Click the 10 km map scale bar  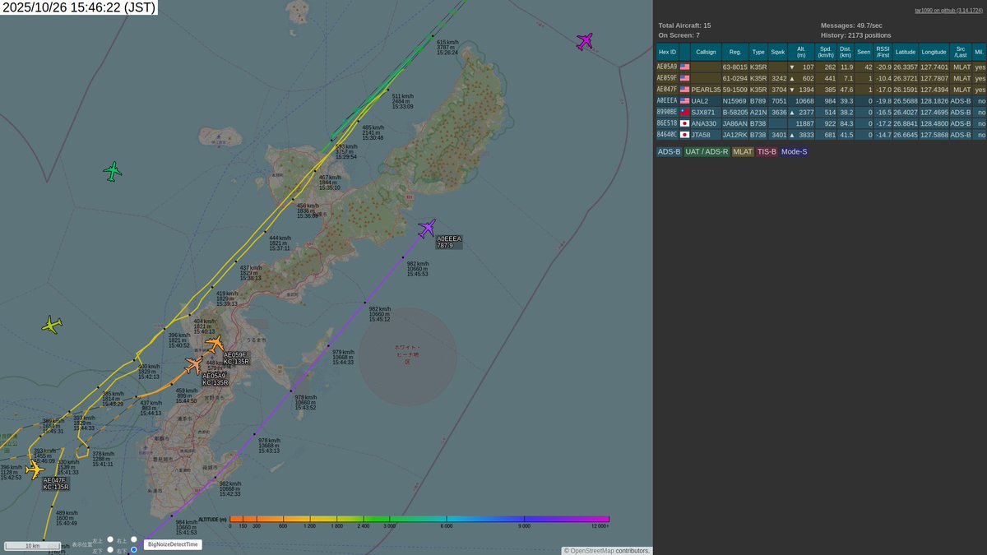(x=32, y=546)
